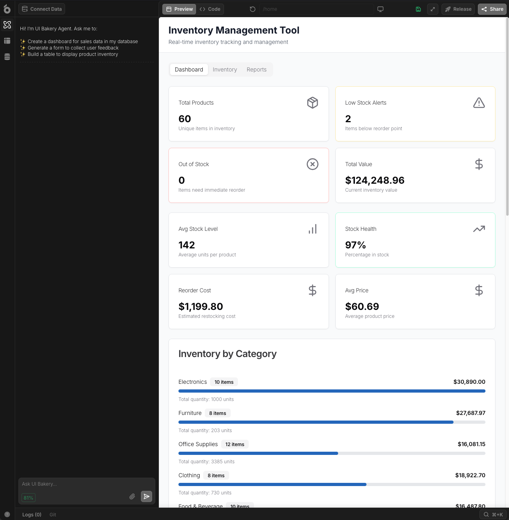Click the Connect Data button

(42, 9)
